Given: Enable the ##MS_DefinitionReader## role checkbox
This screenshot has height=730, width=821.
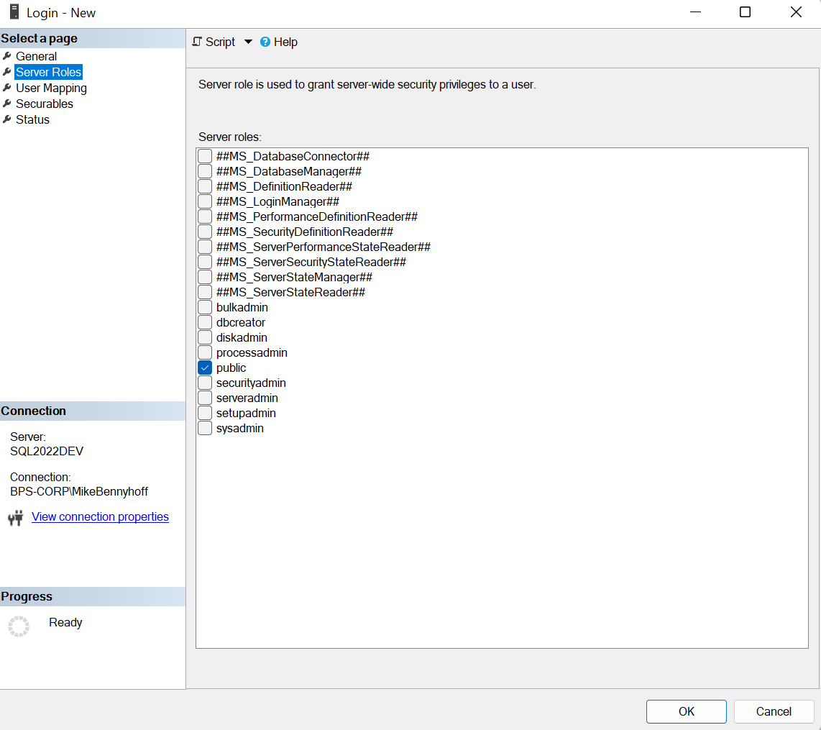Looking at the screenshot, I should coord(205,186).
